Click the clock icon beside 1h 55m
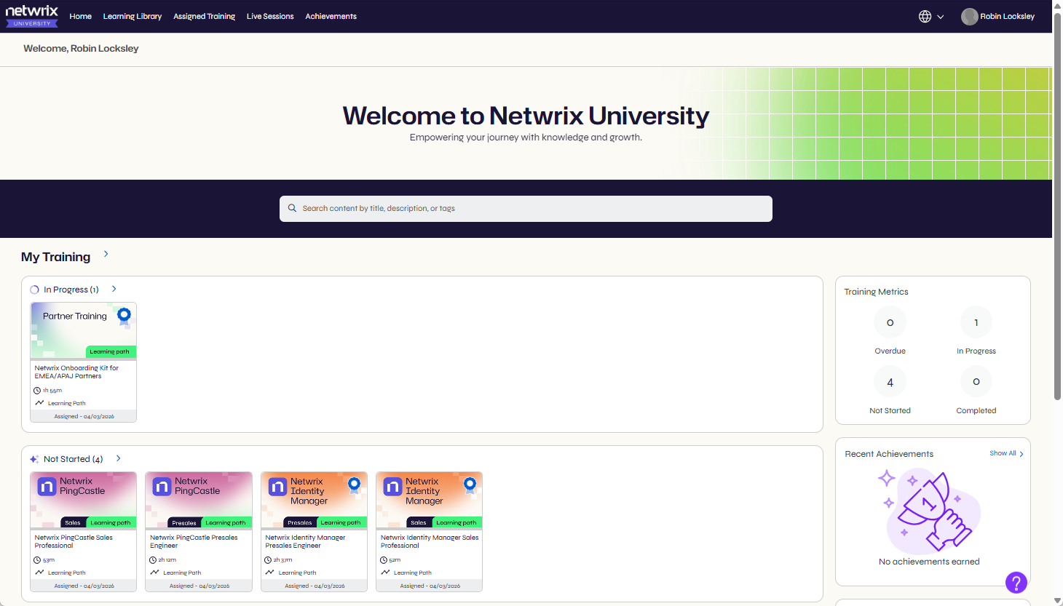The image size is (1063, 606). tap(38, 391)
